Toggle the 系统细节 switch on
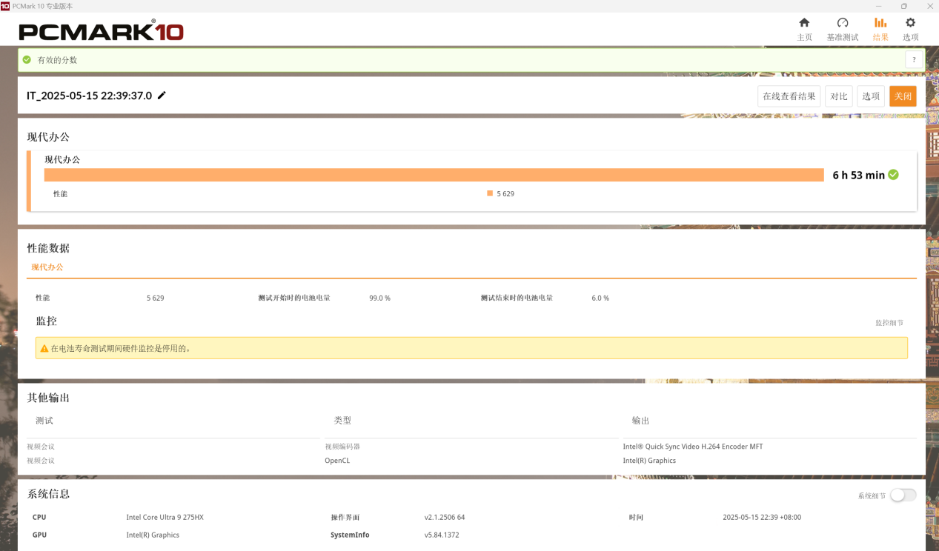The height and width of the screenshot is (551, 939). pyautogui.click(x=903, y=495)
